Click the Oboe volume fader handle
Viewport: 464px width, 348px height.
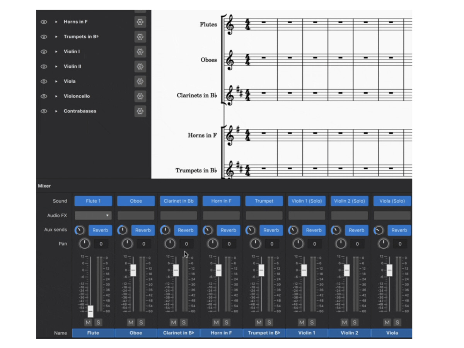[133, 270]
